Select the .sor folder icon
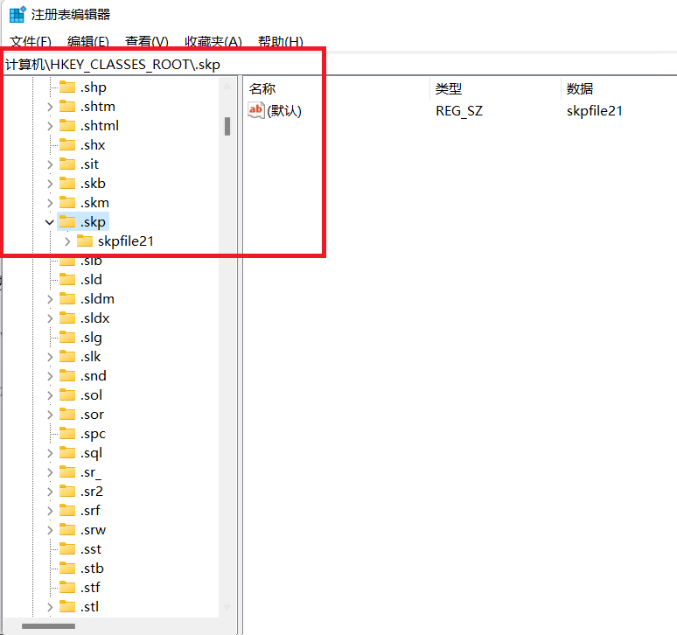This screenshot has height=635, width=677. [67, 415]
